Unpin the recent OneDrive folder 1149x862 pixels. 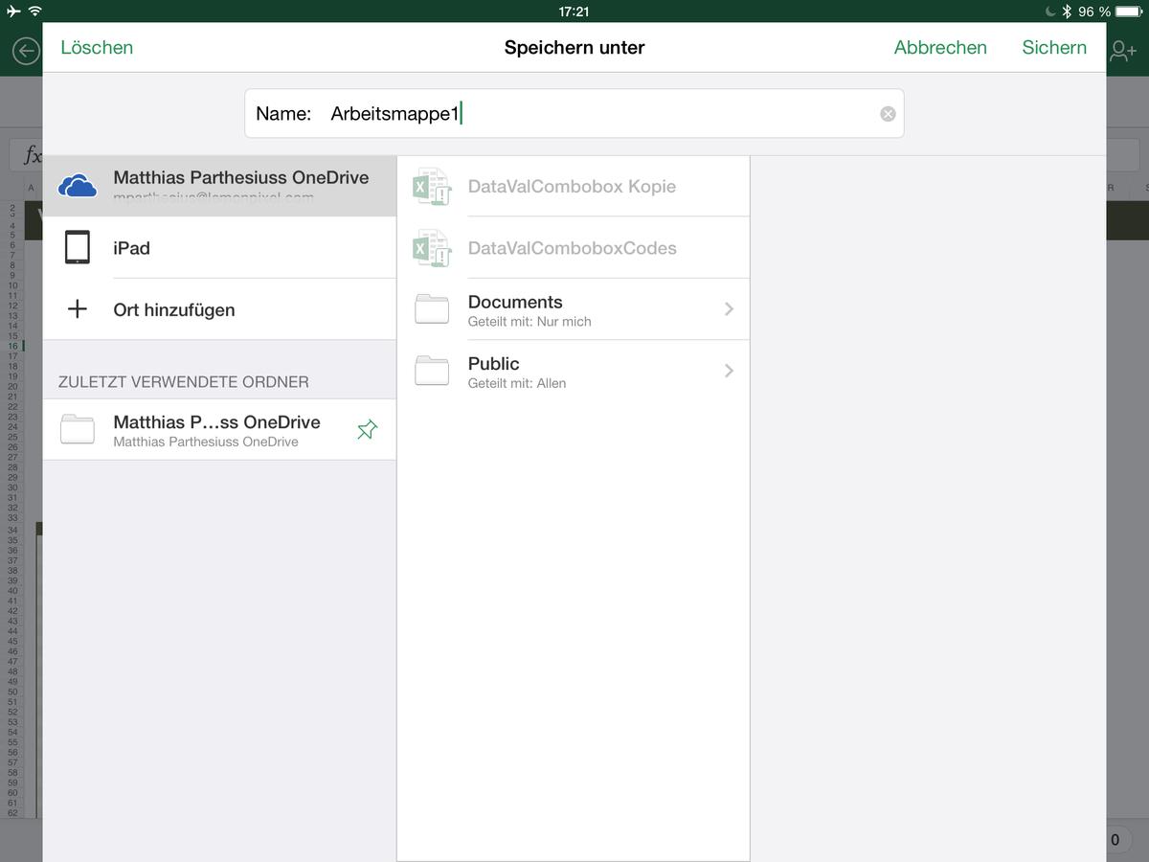coord(367,430)
